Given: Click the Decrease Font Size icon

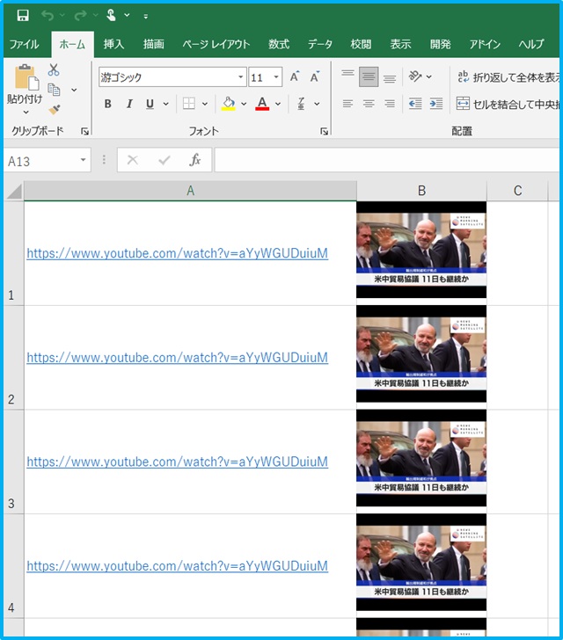Looking at the screenshot, I should click(x=315, y=76).
